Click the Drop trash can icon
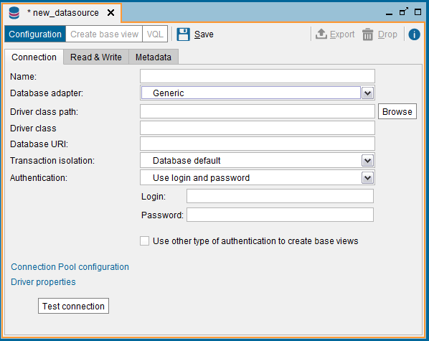The image size is (429, 341). tap(368, 34)
